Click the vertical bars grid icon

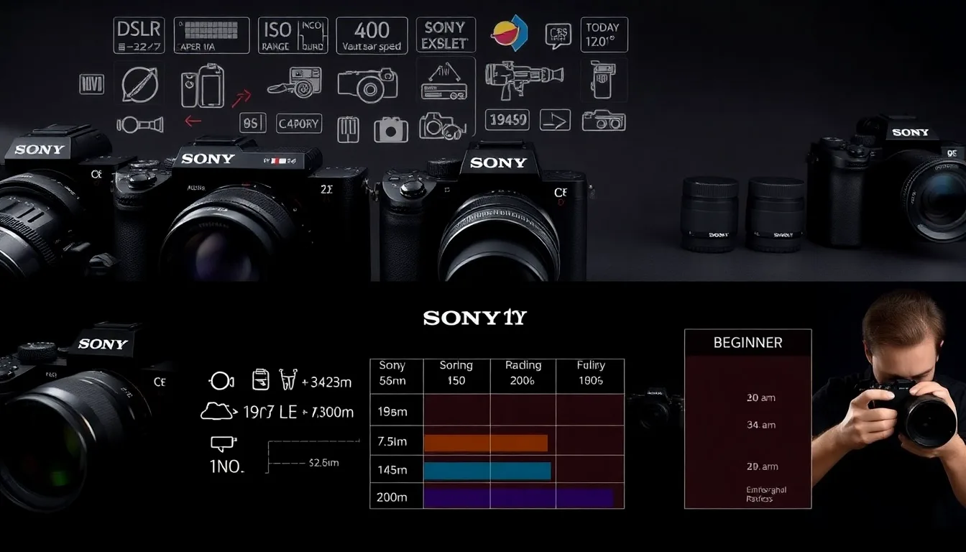point(348,129)
